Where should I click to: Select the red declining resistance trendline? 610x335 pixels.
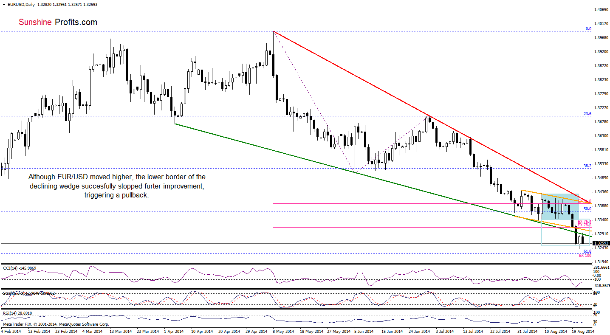tap(433, 117)
